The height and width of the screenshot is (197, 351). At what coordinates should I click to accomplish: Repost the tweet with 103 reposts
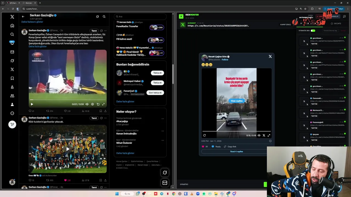pos(50,180)
